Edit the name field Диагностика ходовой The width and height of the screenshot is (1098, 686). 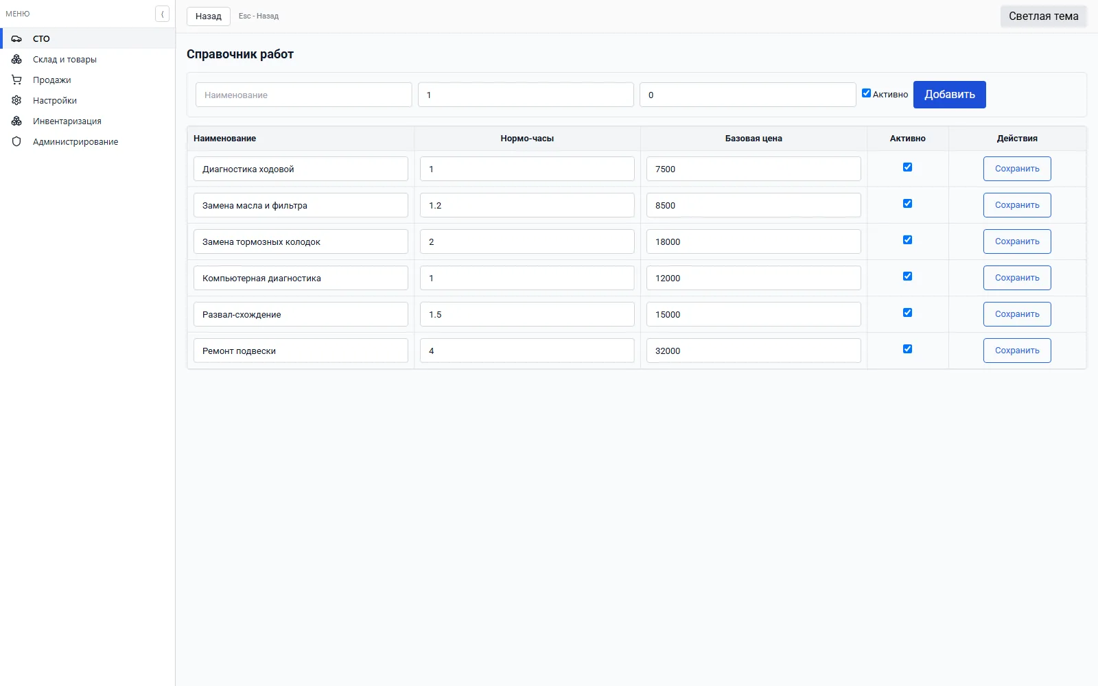(x=301, y=169)
